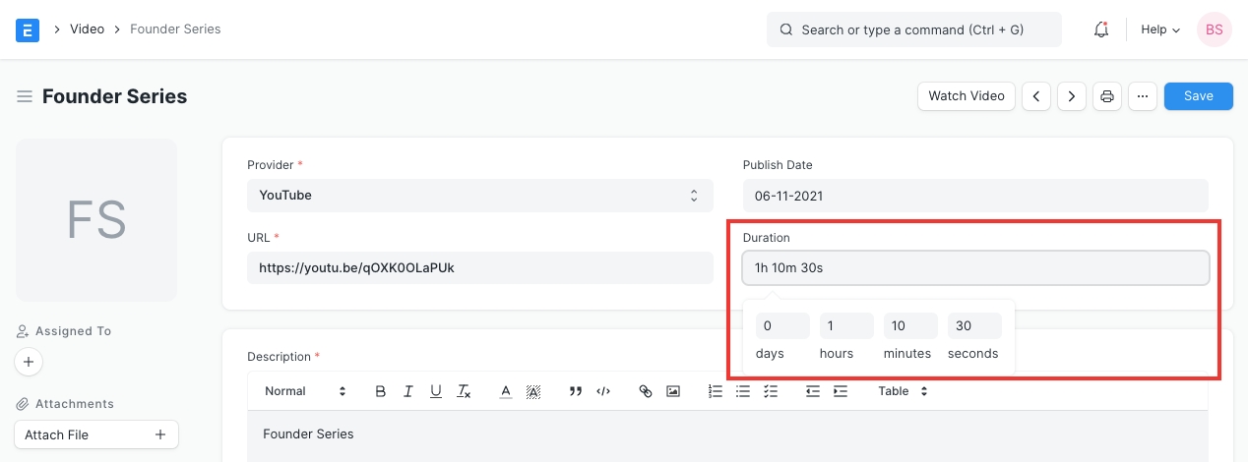
Task: Toggle bold formatting in description editor
Action: pos(381,391)
